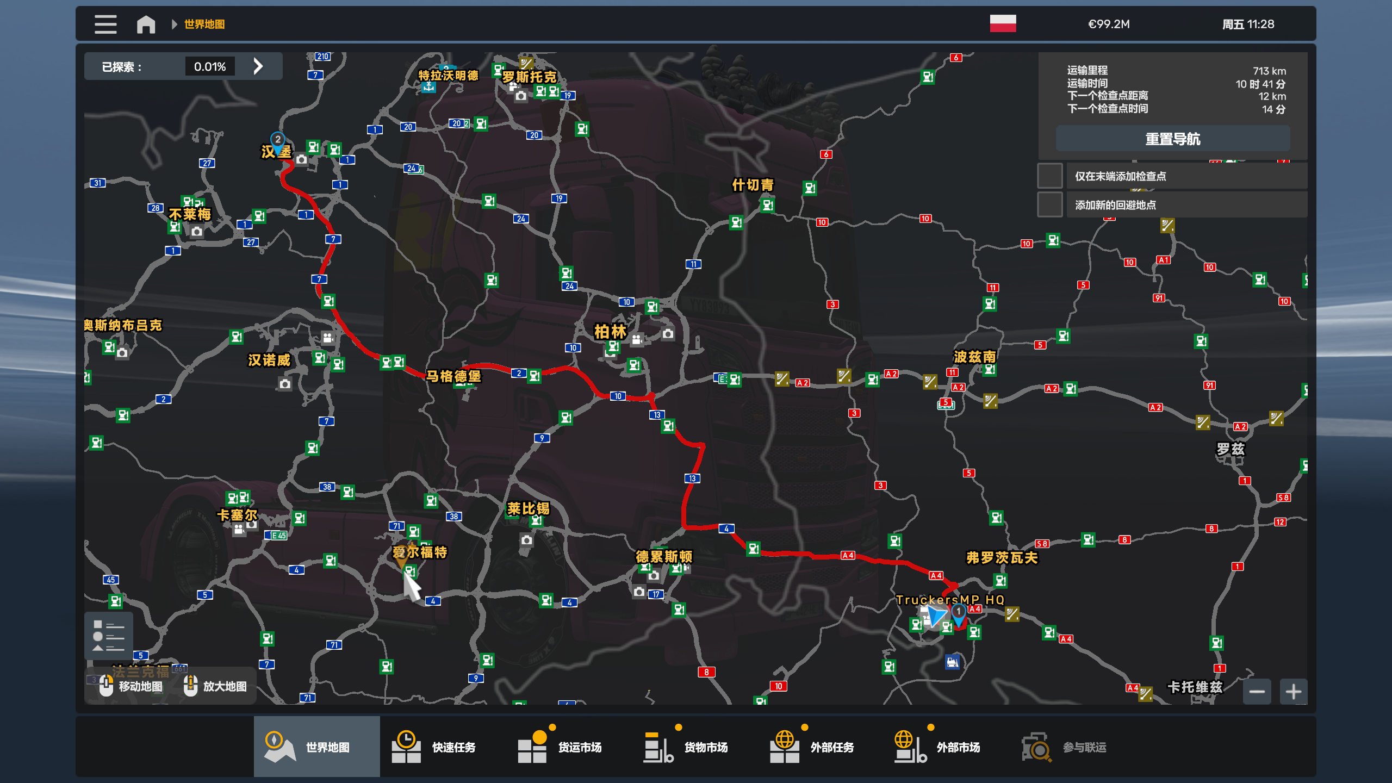Screen dimensions: 1392x783
Task: Go to the home screen icon
Action: click(x=146, y=24)
